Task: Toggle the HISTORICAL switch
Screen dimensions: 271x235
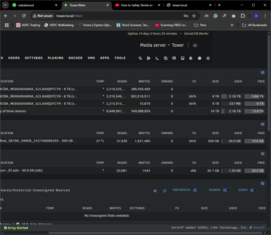Action: 196,190
